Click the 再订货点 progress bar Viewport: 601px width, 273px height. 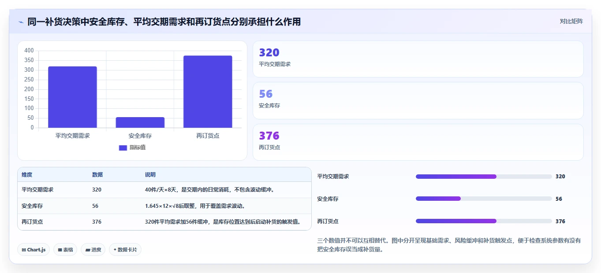(484, 221)
